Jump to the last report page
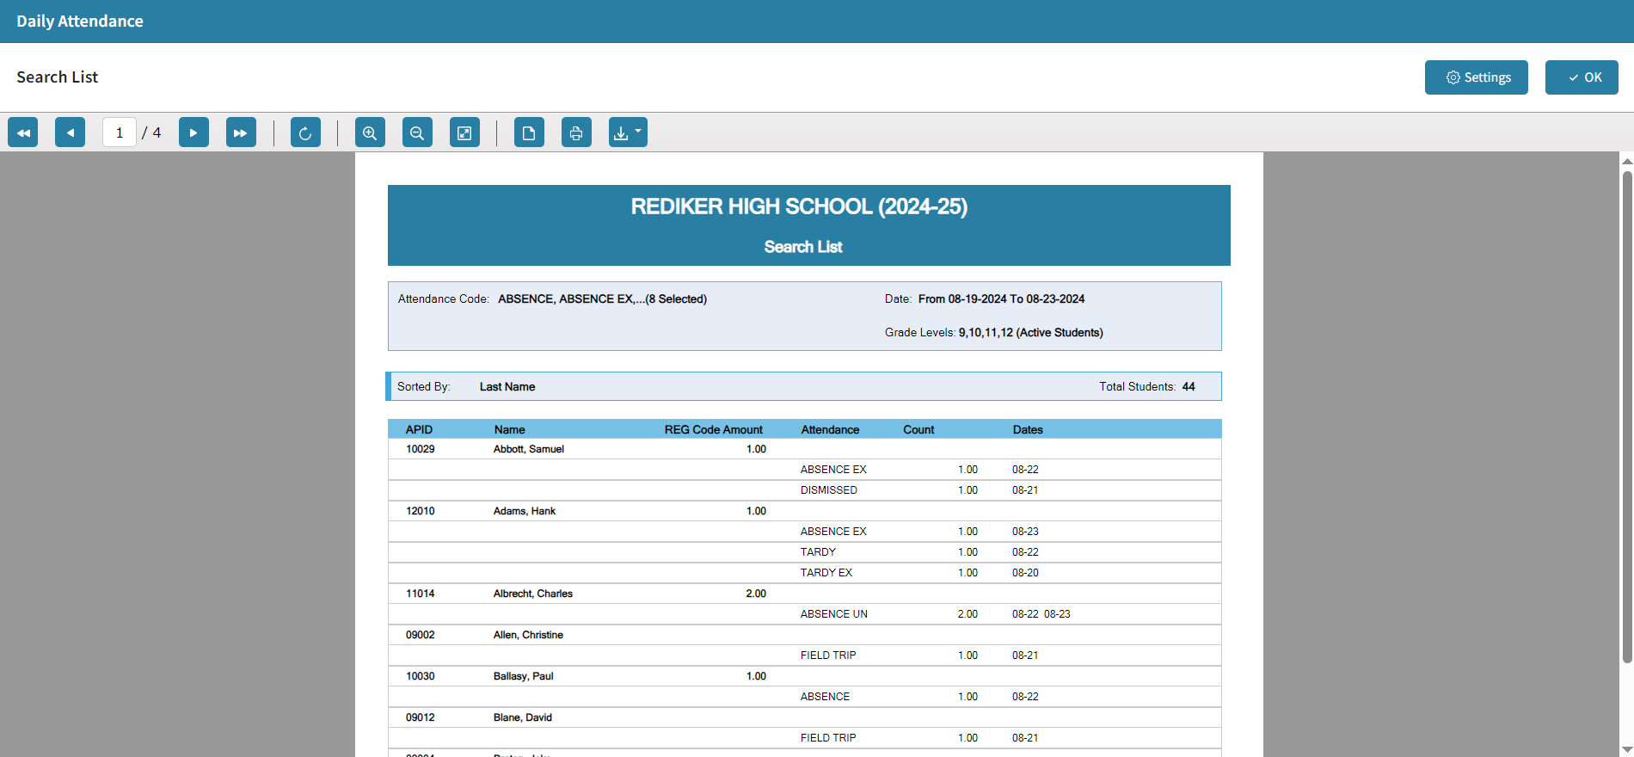Image resolution: width=1634 pixels, height=757 pixels. coord(241,132)
